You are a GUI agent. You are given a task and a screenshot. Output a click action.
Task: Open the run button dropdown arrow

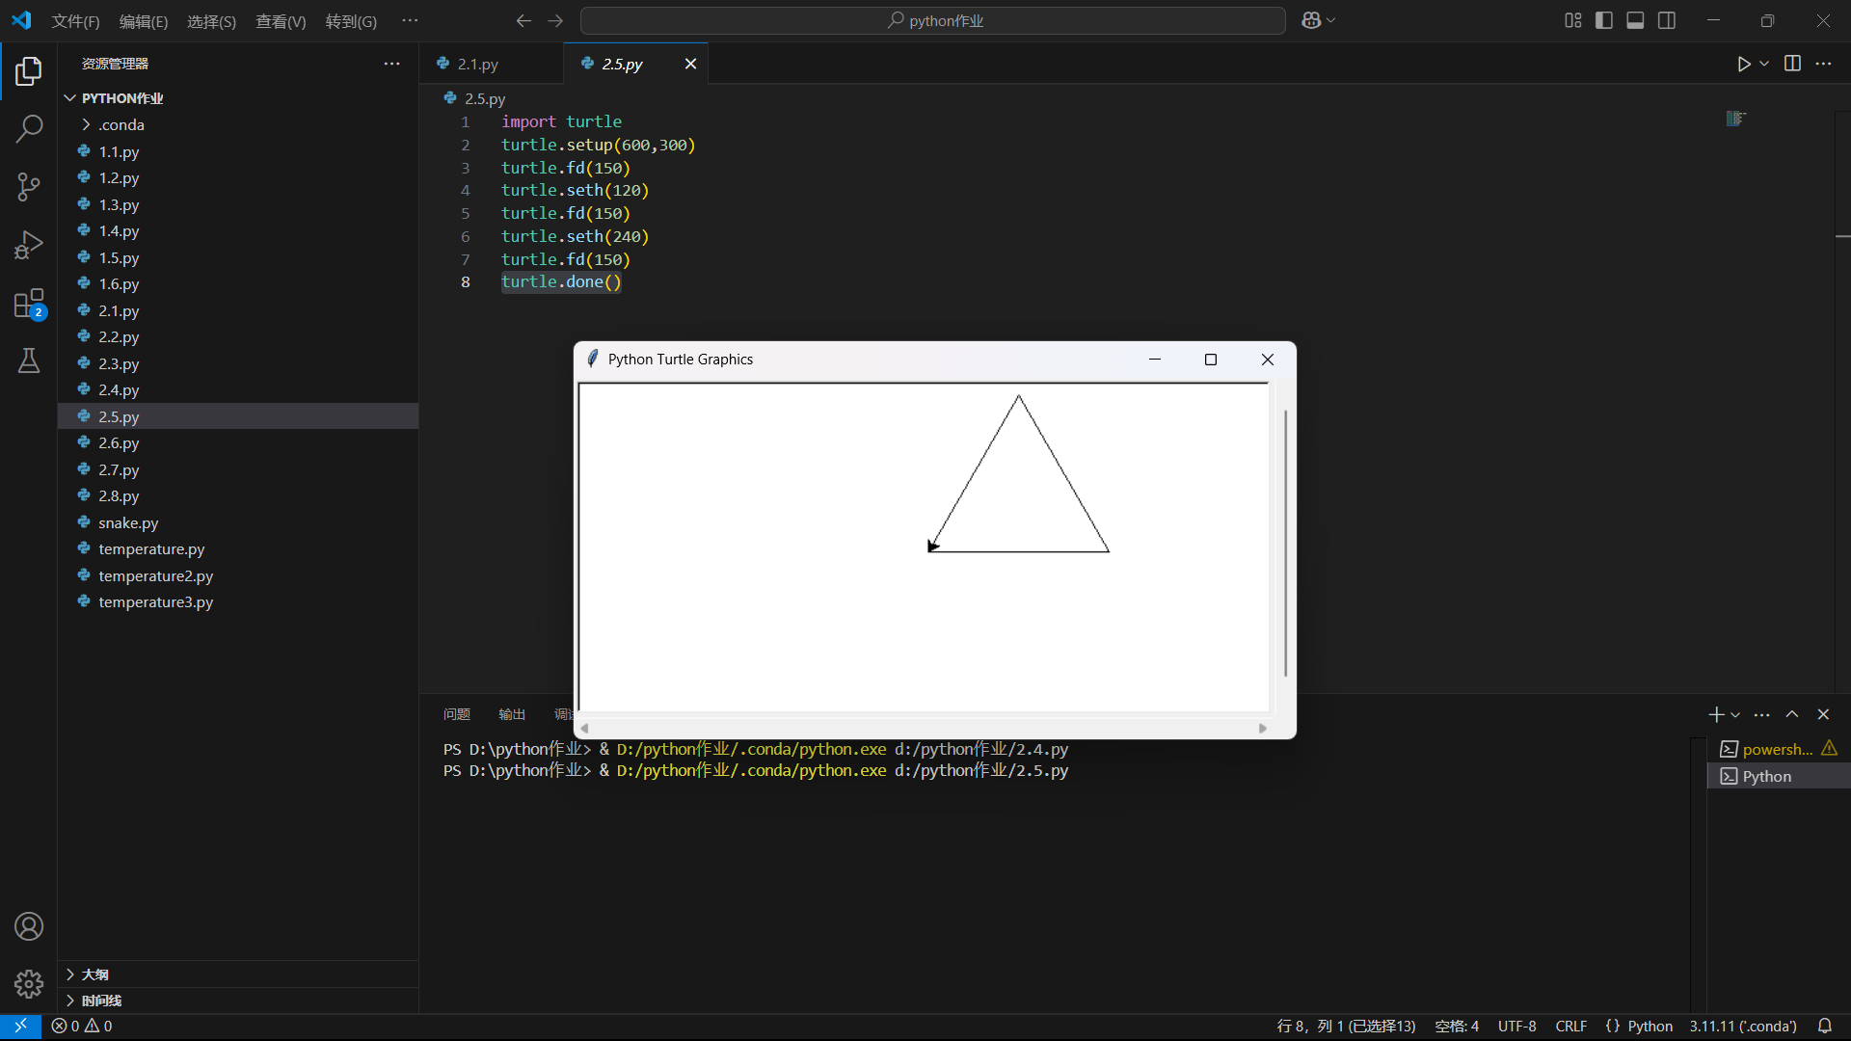tap(1764, 64)
